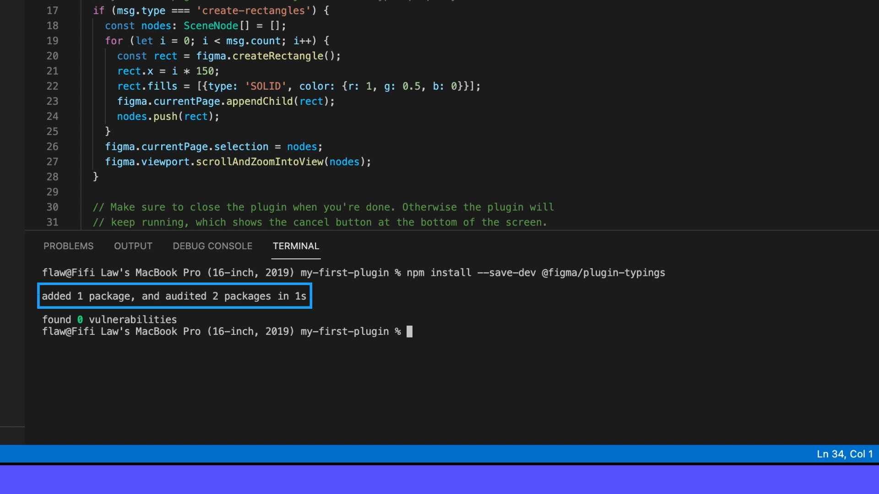Switch to the DEBUG CONSOLE tab

click(x=212, y=246)
